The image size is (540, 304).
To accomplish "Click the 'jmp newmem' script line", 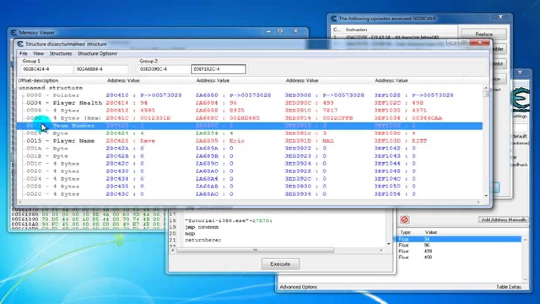I will click(x=202, y=227).
